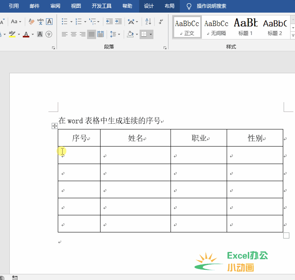Screen dimensions: 295x280
Task: Apply dark red font color
Action: click(26, 34)
